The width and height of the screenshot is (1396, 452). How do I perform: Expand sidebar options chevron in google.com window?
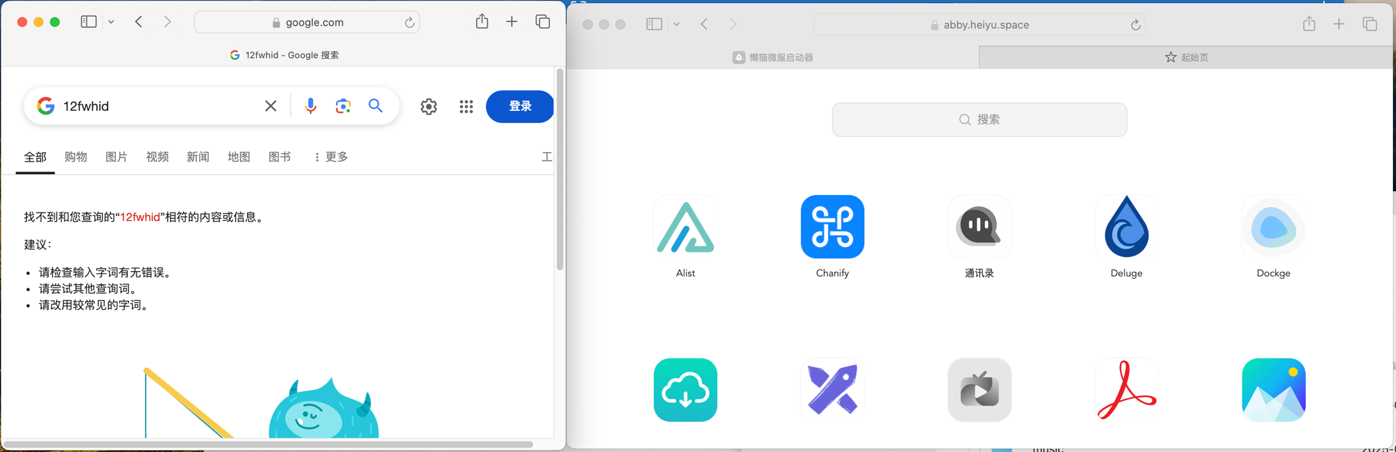pos(111,22)
